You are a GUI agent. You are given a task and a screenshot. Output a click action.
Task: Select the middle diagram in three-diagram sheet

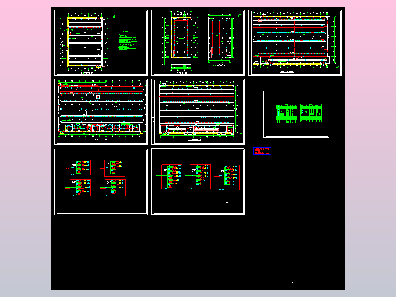(x=200, y=177)
